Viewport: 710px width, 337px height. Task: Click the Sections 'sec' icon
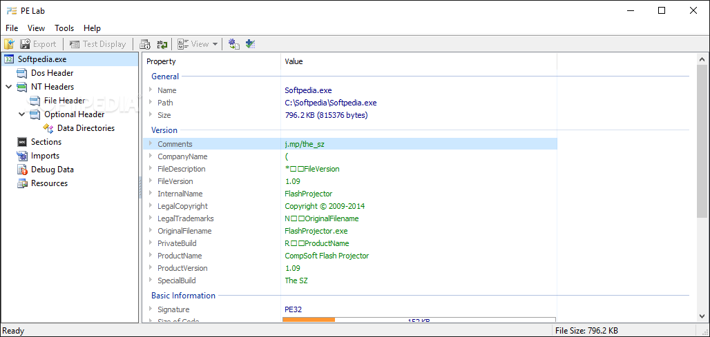tap(22, 142)
